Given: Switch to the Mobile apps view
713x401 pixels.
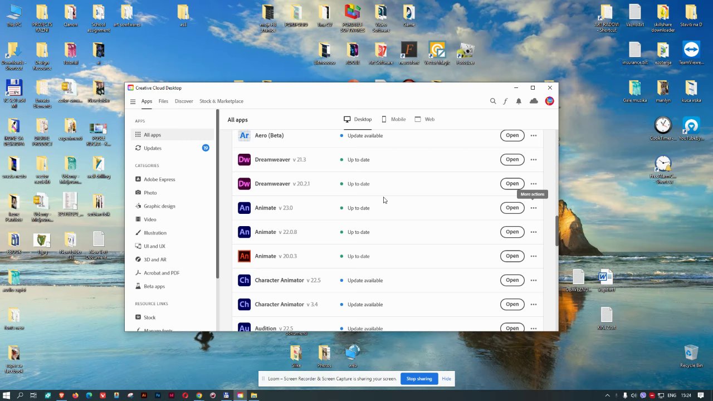Looking at the screenshot, I should (393, 119).
